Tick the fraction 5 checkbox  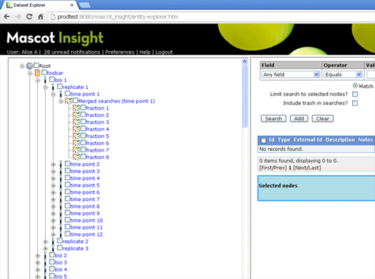coord(83,136)
